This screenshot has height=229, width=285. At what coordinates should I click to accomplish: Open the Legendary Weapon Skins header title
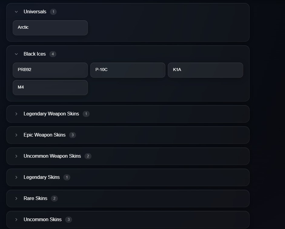(x=51, y=114)
